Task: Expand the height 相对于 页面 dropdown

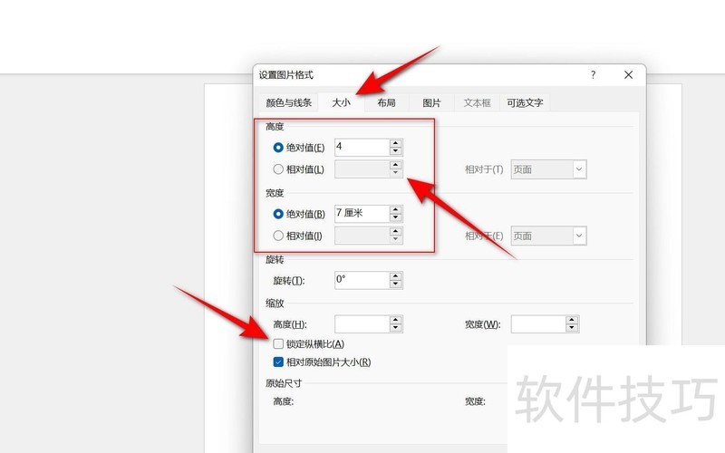Action: pos(579,169)
